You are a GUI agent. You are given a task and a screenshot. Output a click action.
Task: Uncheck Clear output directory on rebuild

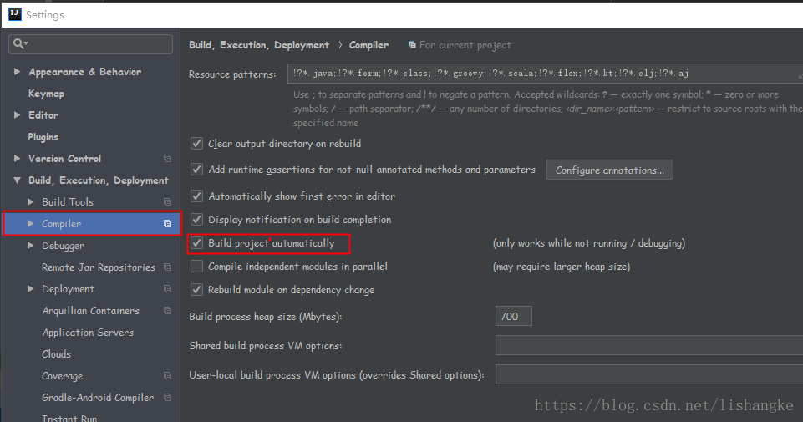pyautogui.click(x=196, y=144)
